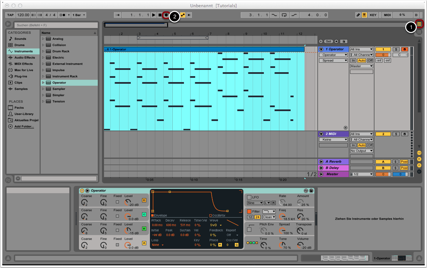Toggle the Operator device activator
Viewport: 427px width, 268px height.
(82, 191)
